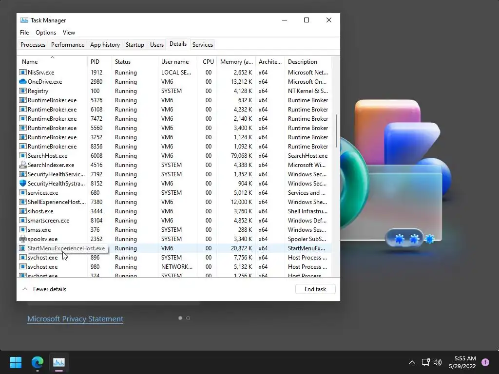Click the Registry process icon
Image resolution: width=499 pixels, height=374 pixels.
[x=22, y=91]
